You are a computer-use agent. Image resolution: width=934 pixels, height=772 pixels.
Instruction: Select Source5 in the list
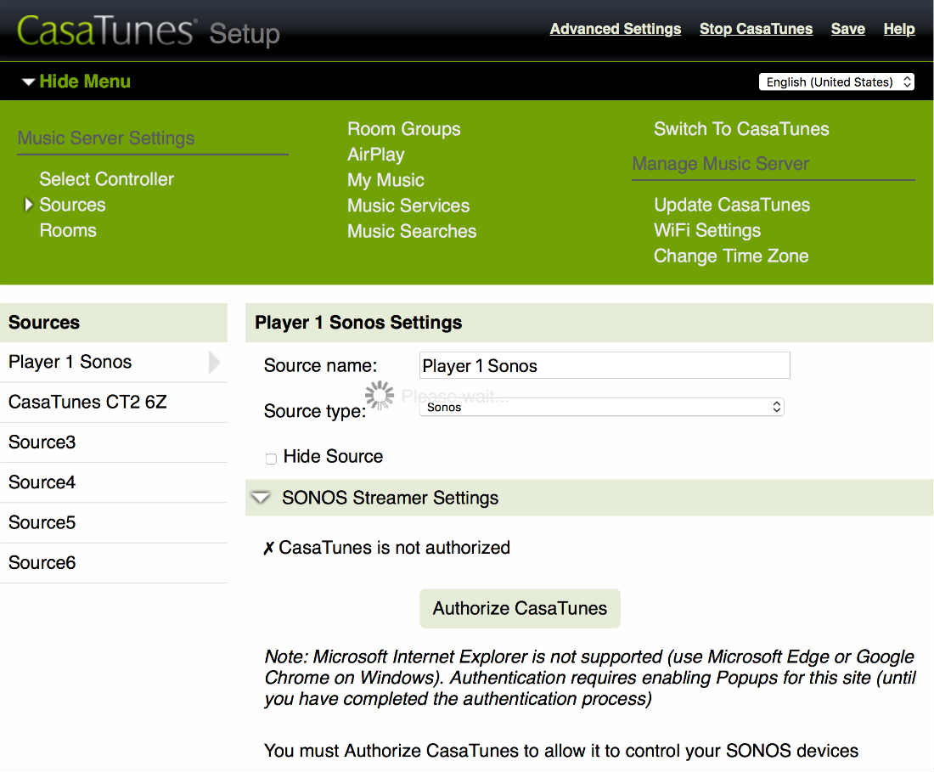pos(113,522)
